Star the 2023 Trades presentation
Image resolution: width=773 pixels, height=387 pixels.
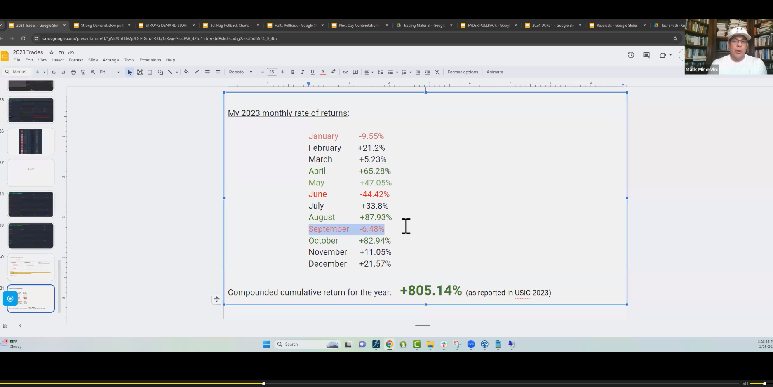[x=52, y=52]
